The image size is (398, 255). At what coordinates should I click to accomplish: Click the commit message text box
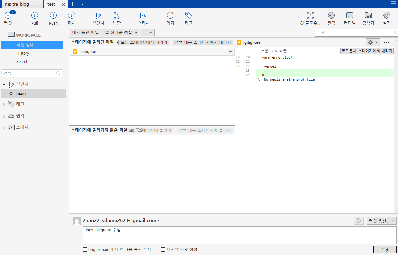pyautogui.click(x=240, y=235)
